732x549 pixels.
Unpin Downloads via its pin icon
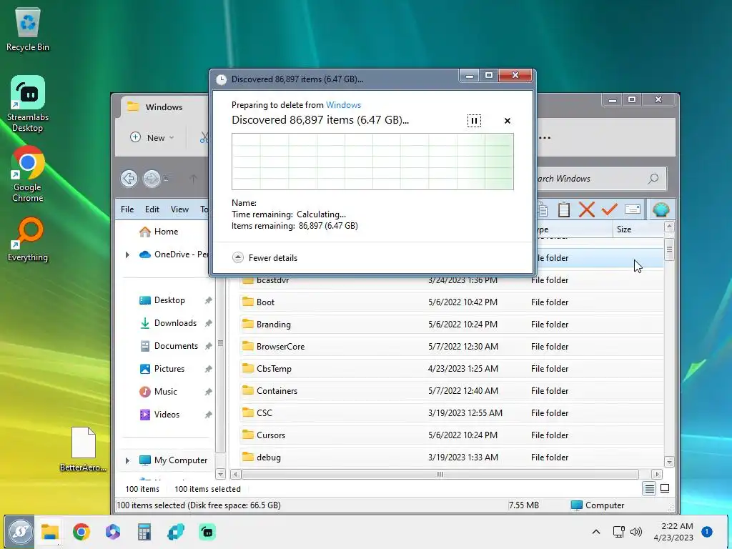click(x=208, y=323)
